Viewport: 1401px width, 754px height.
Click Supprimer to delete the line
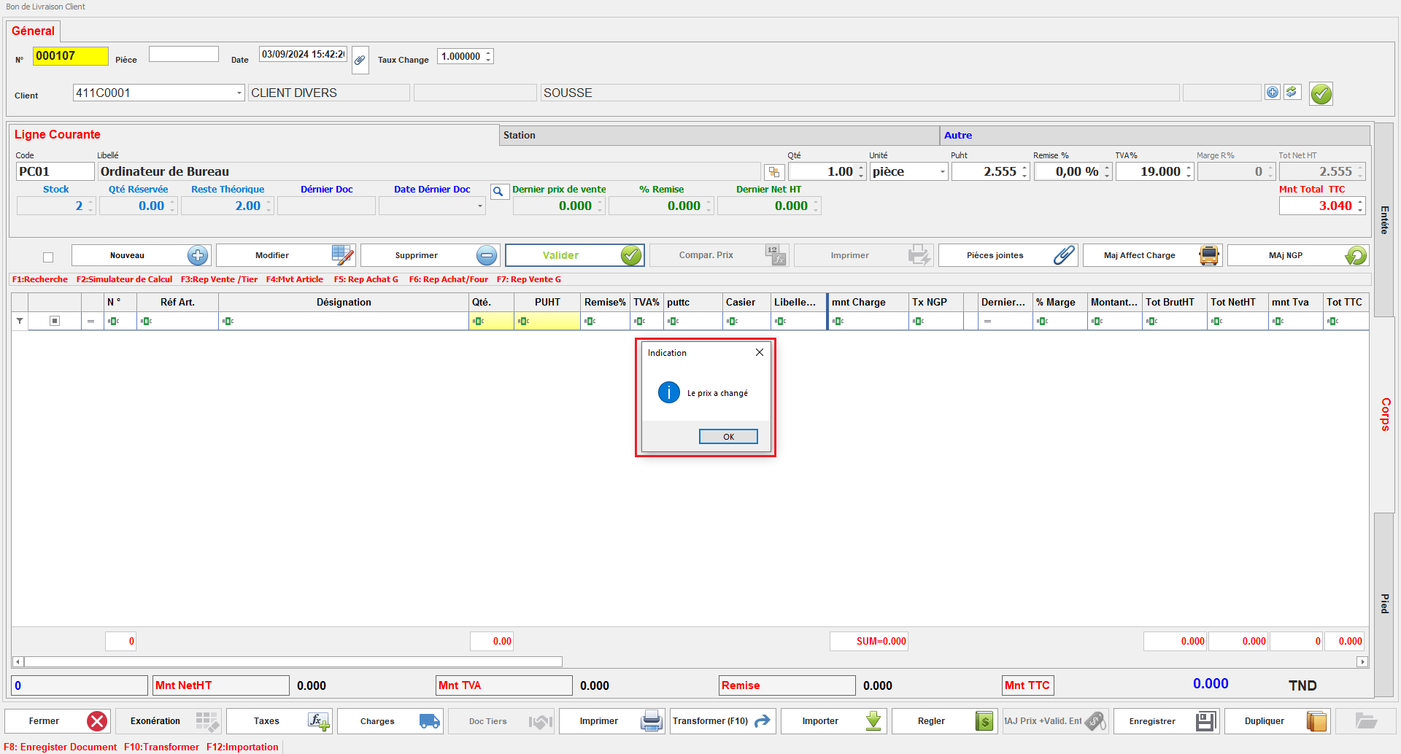pyautogui.click(x=430, y=255)
